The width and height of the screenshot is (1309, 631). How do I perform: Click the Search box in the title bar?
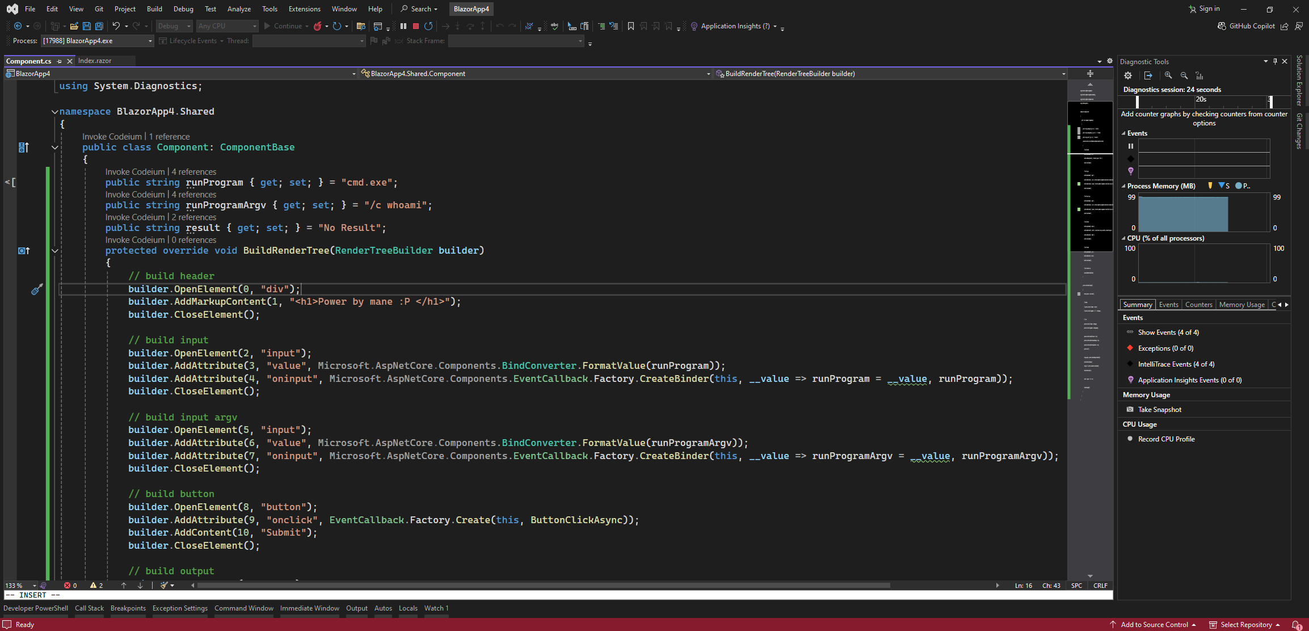pos(419,9)
